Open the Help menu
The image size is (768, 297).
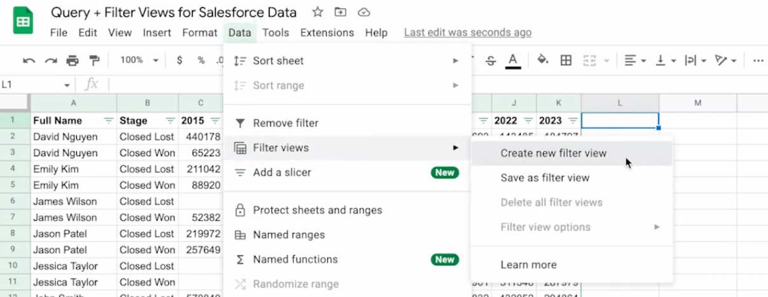point(376,32)
